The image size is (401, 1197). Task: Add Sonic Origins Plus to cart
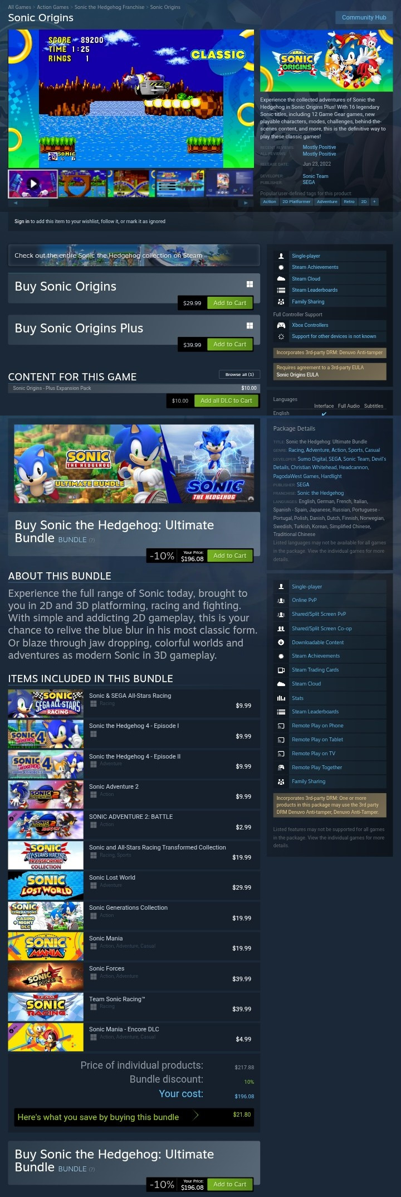[229, 345]
